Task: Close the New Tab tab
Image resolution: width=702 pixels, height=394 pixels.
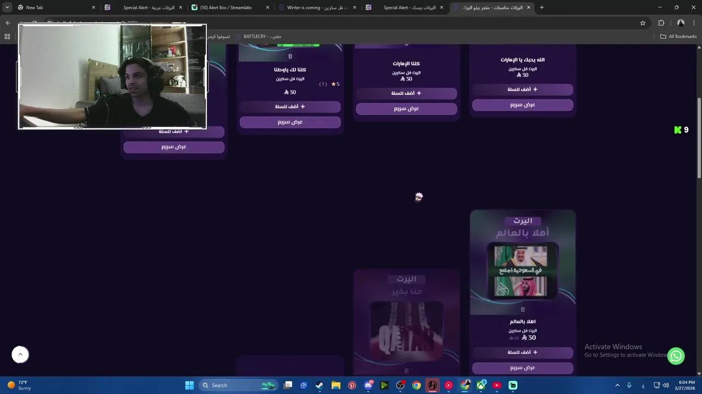Action: [x=93, y=8]
